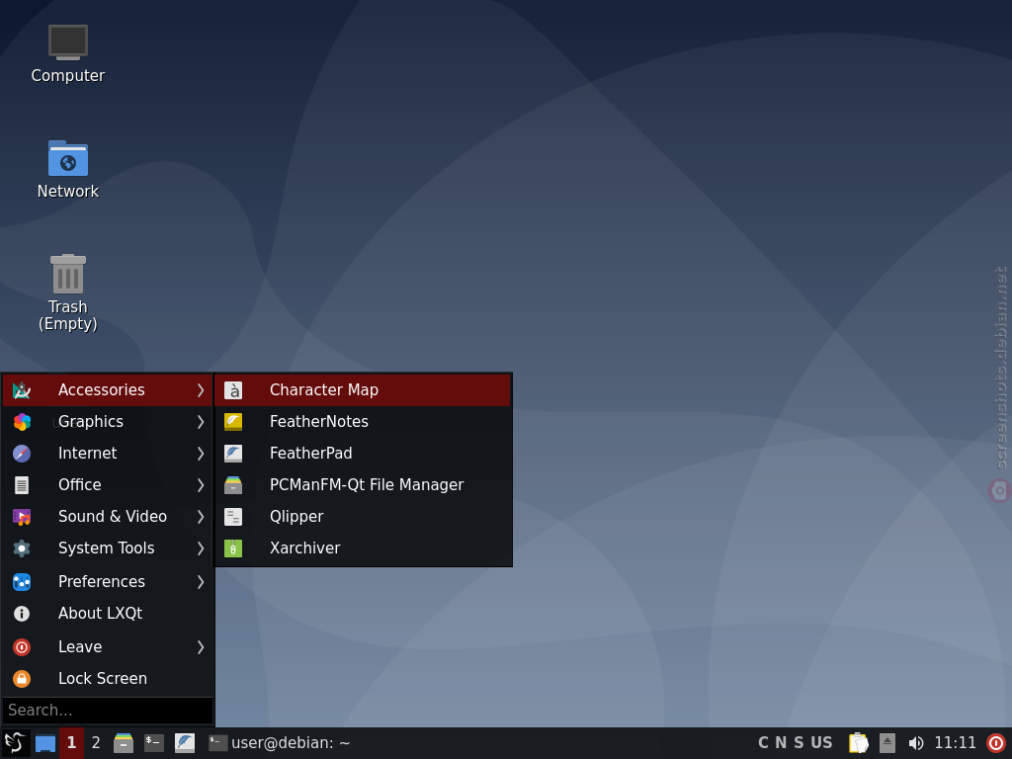Expand the Office submenu arrow

pyautogui.click(x=201, y=484)
